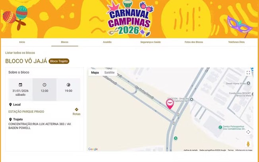Click the Rotas directions icon
Screen dimensions: 259x162
(x=77, y=110)
